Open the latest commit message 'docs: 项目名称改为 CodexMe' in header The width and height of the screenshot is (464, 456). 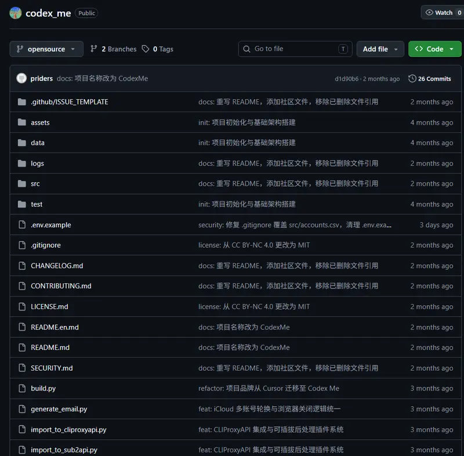(x=103, y=78)
